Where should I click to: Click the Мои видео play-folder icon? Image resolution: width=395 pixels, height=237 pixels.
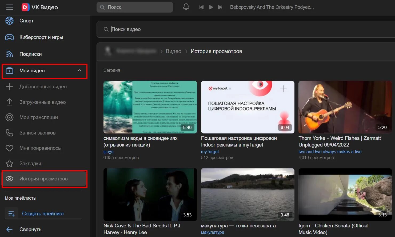[x=10, y=71]
